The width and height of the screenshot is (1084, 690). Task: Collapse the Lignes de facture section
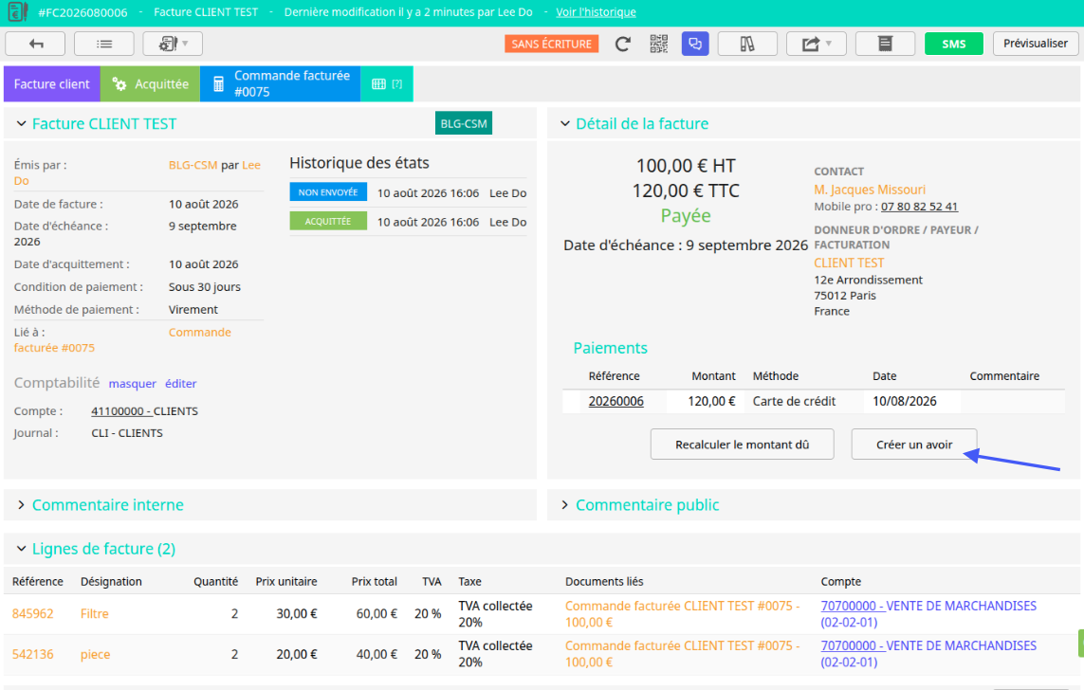[x=21, y=549]
